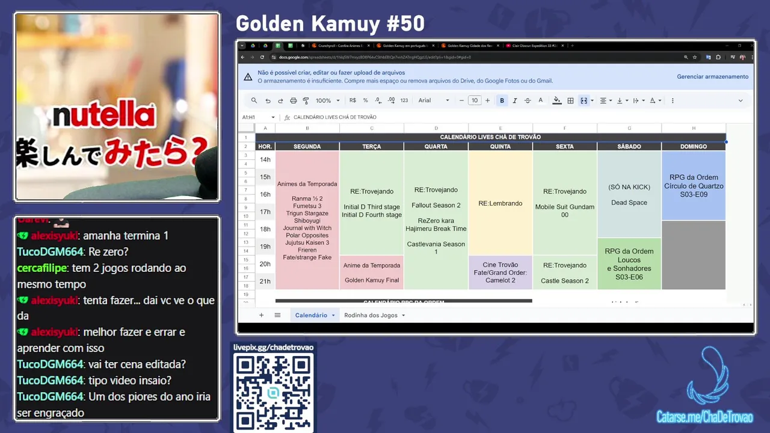Redo the last undone action
Screen dimensions: 770x433
[x=280, y=100]
